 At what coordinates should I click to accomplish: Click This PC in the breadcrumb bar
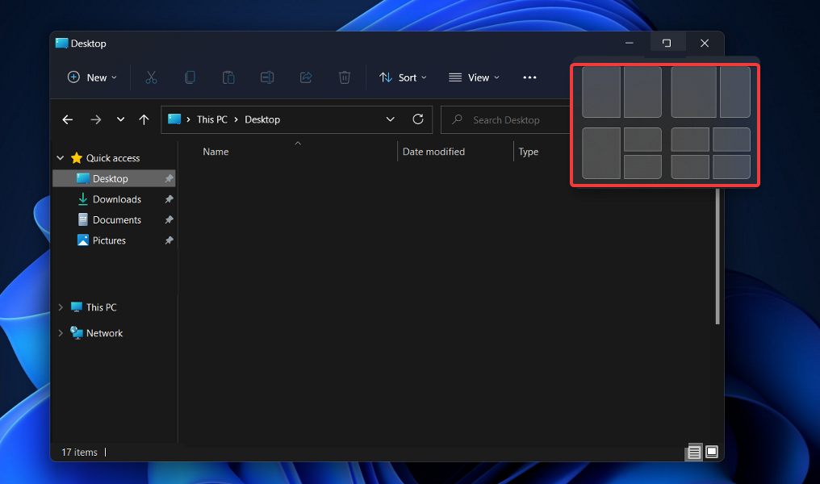coord(211,119)
